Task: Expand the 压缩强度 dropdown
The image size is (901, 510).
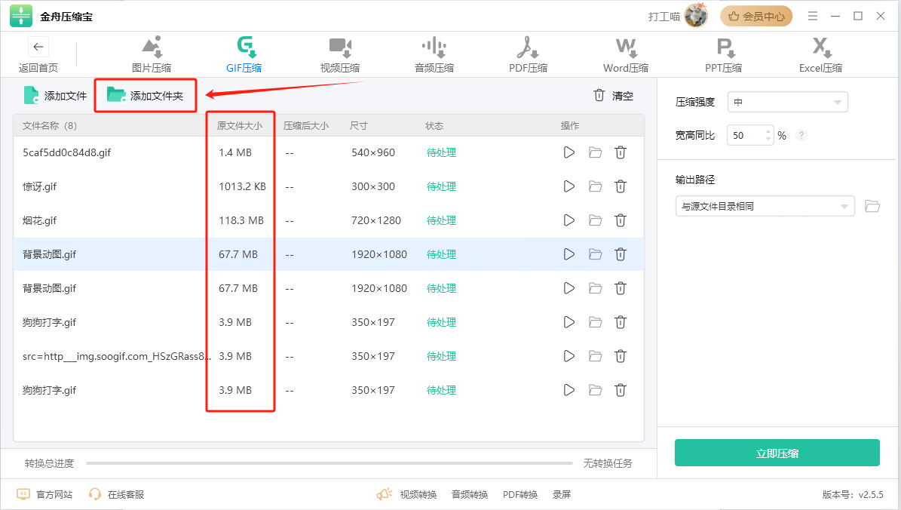Action: (x=787, y=102)
